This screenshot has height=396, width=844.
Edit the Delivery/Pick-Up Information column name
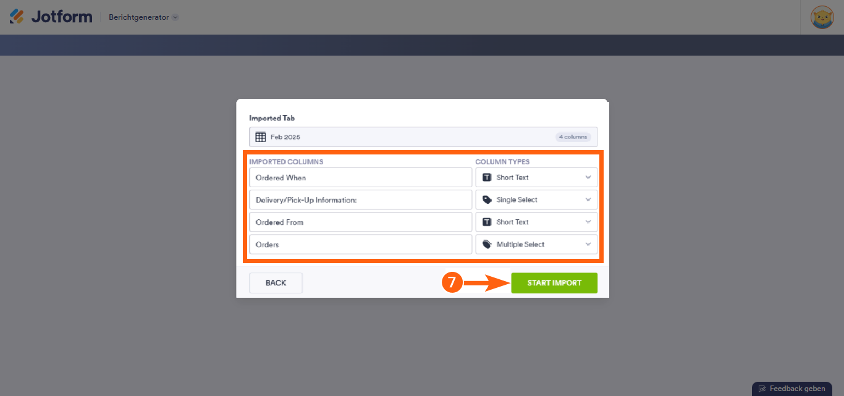click(360, 200)
